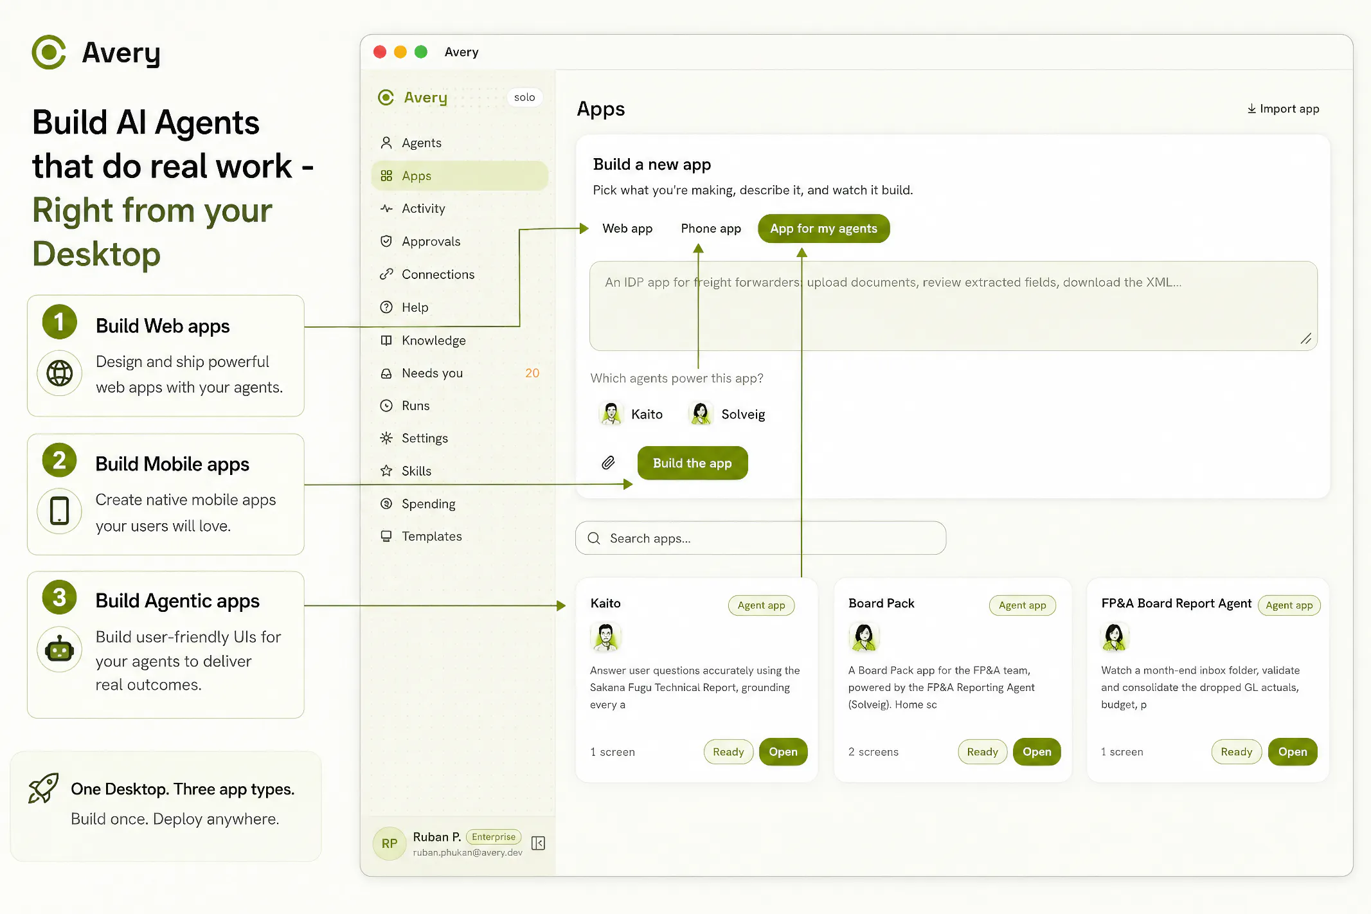The height and width of the screenshot is (914, 1371).
Task: Open the Connections section
Action: tap(460, 274)
